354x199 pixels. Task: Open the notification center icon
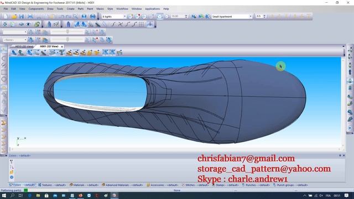pyautogui.click(x=347, y=196)
